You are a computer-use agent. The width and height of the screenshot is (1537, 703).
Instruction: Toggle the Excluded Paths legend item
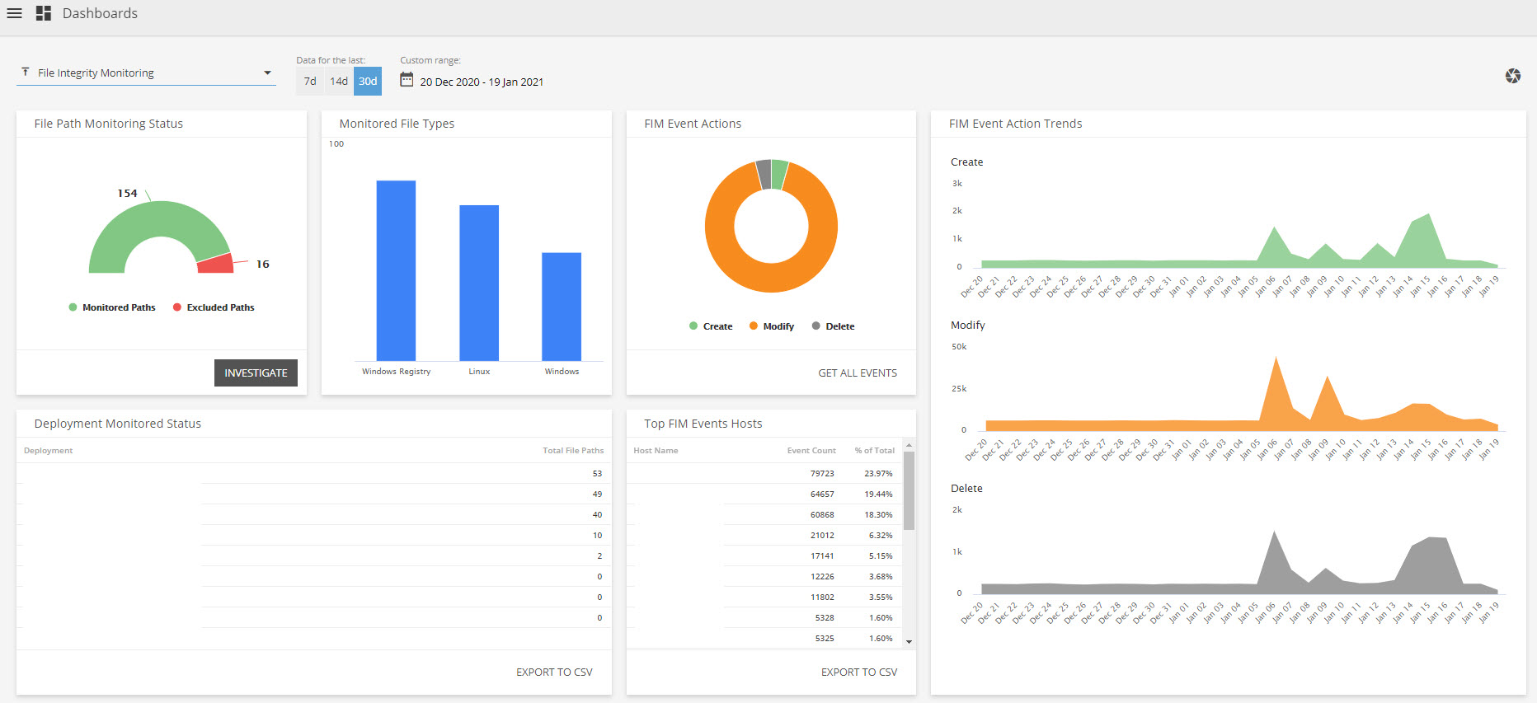(x=214, y=307)
